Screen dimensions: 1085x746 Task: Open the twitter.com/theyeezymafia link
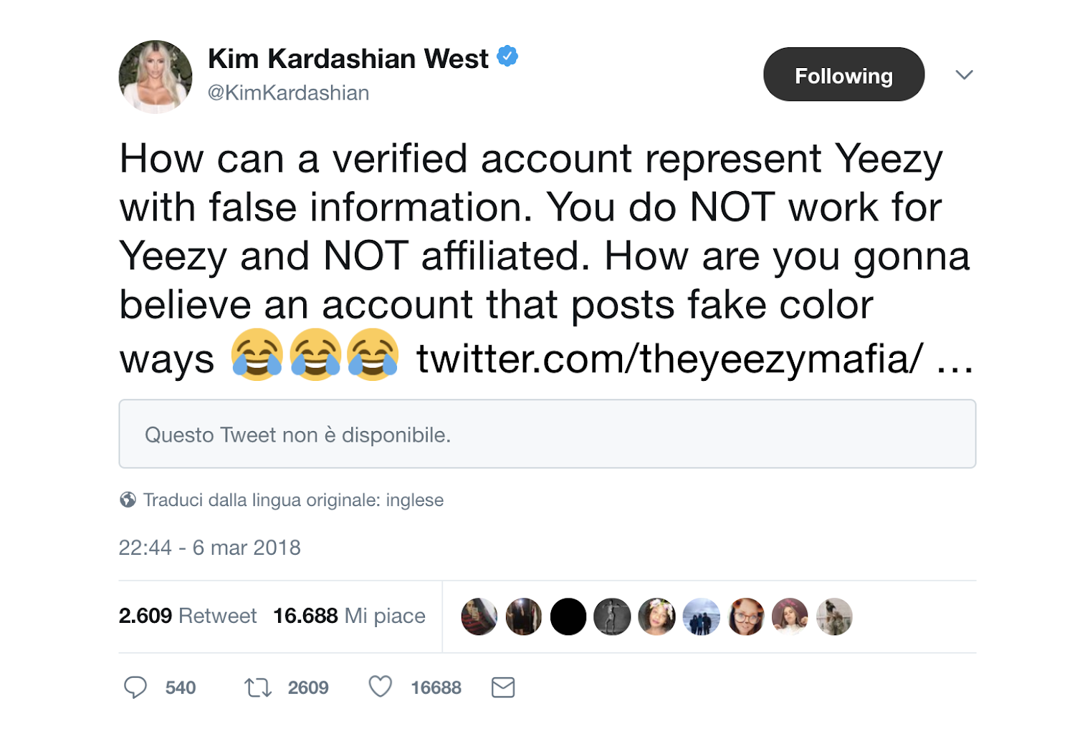pos(669,359)
